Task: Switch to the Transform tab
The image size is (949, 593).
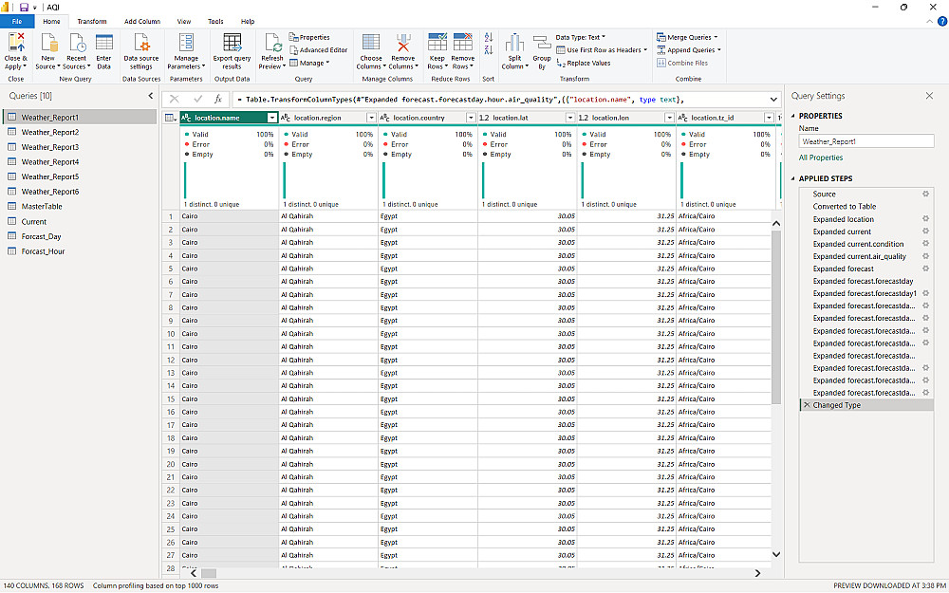Action: [x=92, y=21]
